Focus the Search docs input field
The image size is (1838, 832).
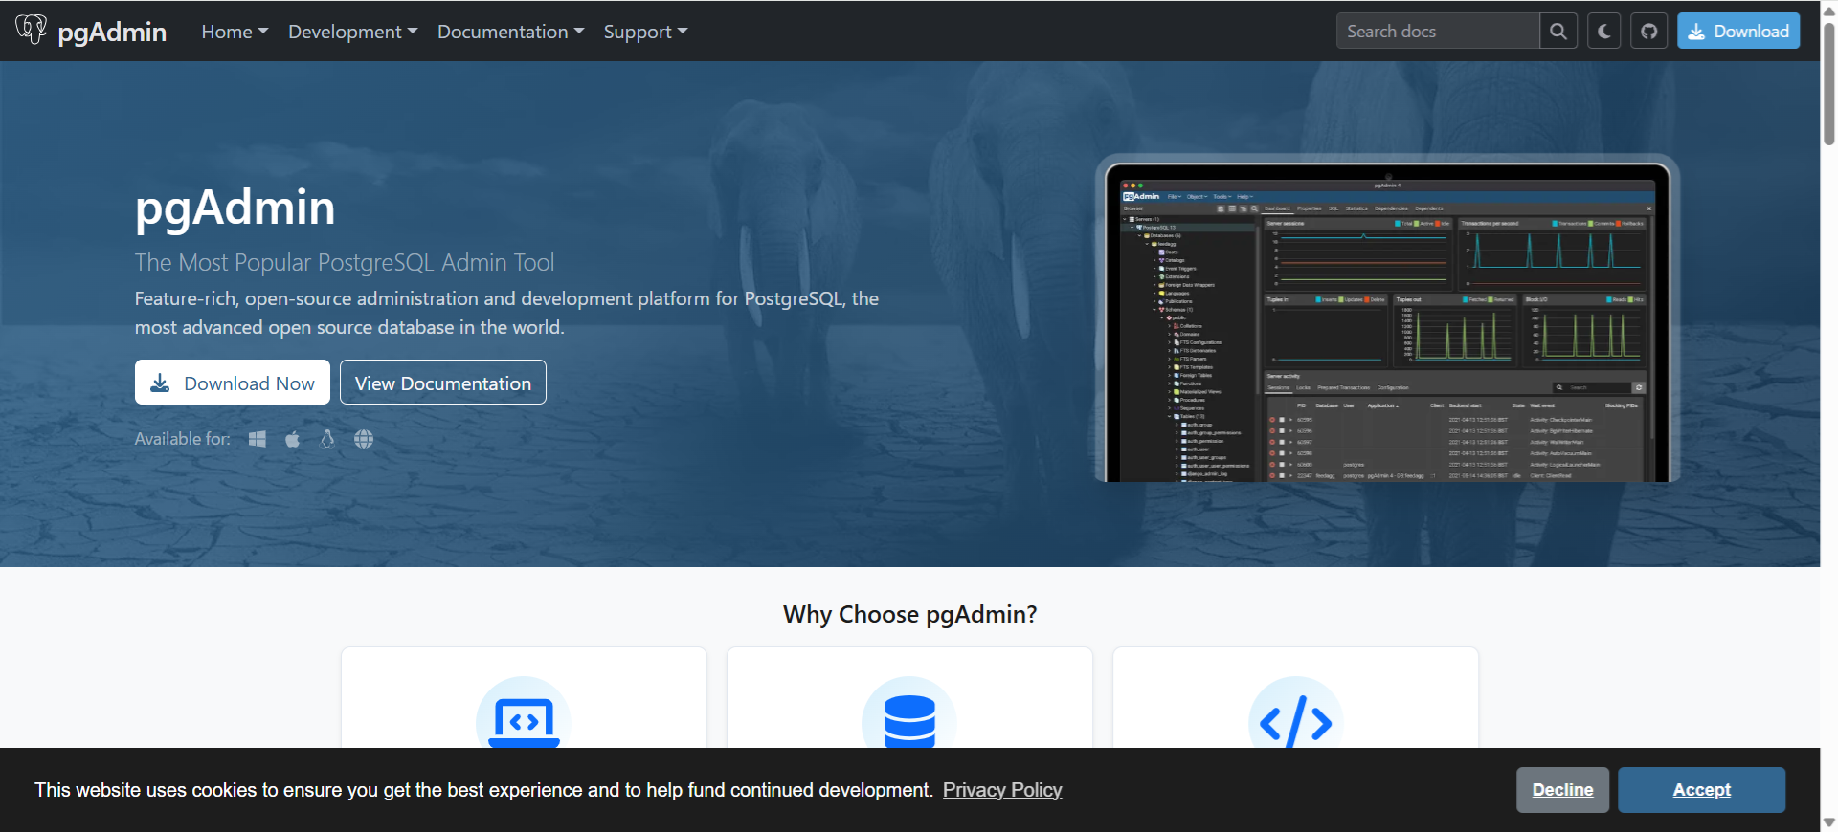click(1436, 32)
